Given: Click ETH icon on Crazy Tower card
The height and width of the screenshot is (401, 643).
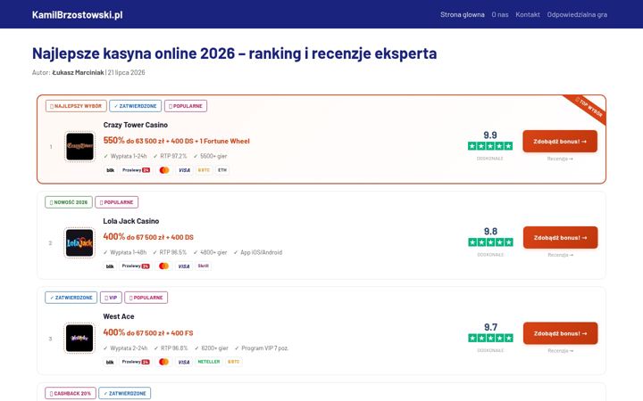Looking at the screenshot, I should click(222, 170).
